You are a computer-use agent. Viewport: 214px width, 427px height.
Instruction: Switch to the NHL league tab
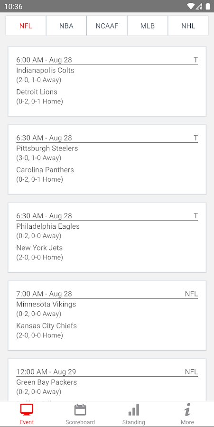pos(188,26)
